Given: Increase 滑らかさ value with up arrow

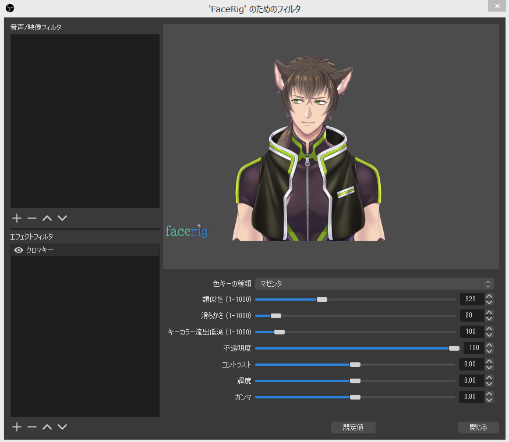Looking at the screenshot, I should pyautogui.click(x=489, y=312).
